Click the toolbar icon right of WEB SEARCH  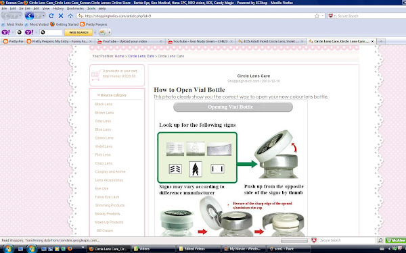pos(103,32)
